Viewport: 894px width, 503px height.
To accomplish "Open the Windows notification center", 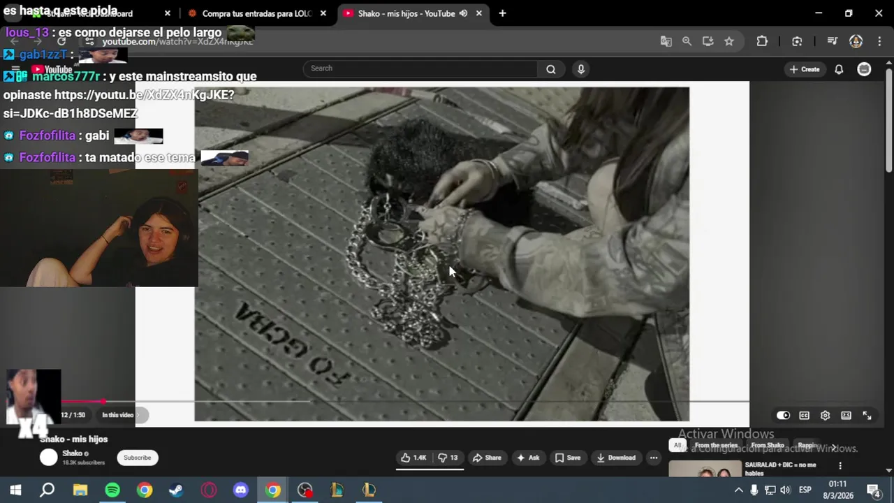I will click(873, 490).
